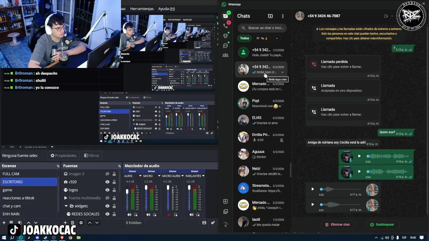This screenshot has width=429, height=241.
Task: Hide the c920 source
Action: pos(107,182)
